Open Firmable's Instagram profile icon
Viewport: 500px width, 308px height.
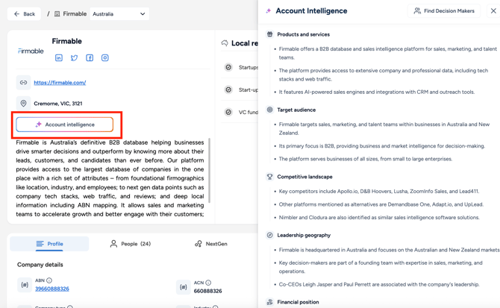click(x=104, y=57)
